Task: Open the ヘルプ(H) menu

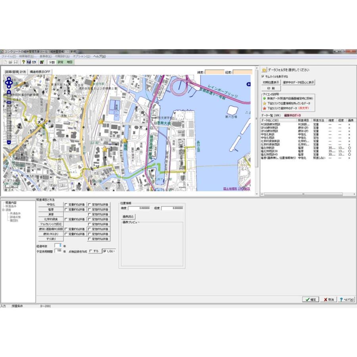Action: pos(100,56)
